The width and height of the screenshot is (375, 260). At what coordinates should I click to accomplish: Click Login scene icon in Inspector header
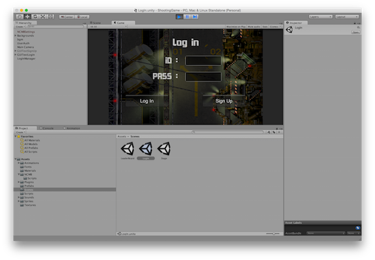pos(289,29)
